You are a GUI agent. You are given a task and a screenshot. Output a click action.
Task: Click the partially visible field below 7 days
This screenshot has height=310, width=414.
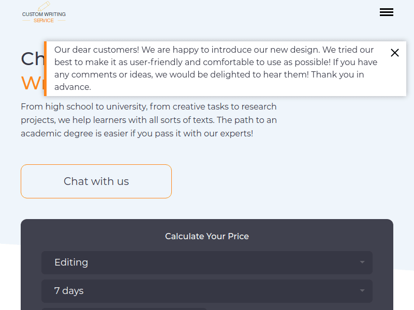[x=124, y=308]
